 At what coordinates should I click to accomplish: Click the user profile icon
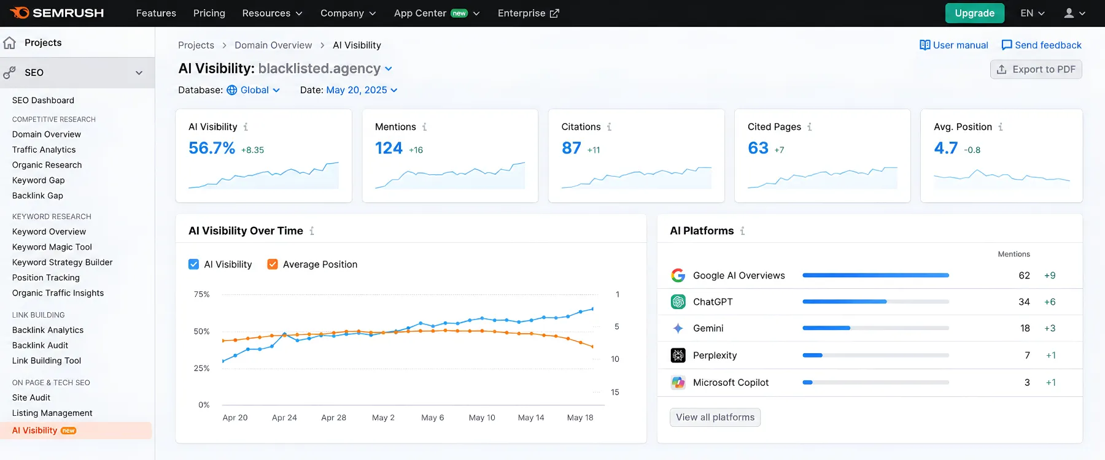(x=1069, y=13)
